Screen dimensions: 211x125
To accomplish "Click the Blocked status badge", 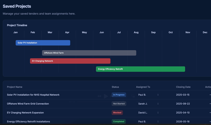I will 117,113.
